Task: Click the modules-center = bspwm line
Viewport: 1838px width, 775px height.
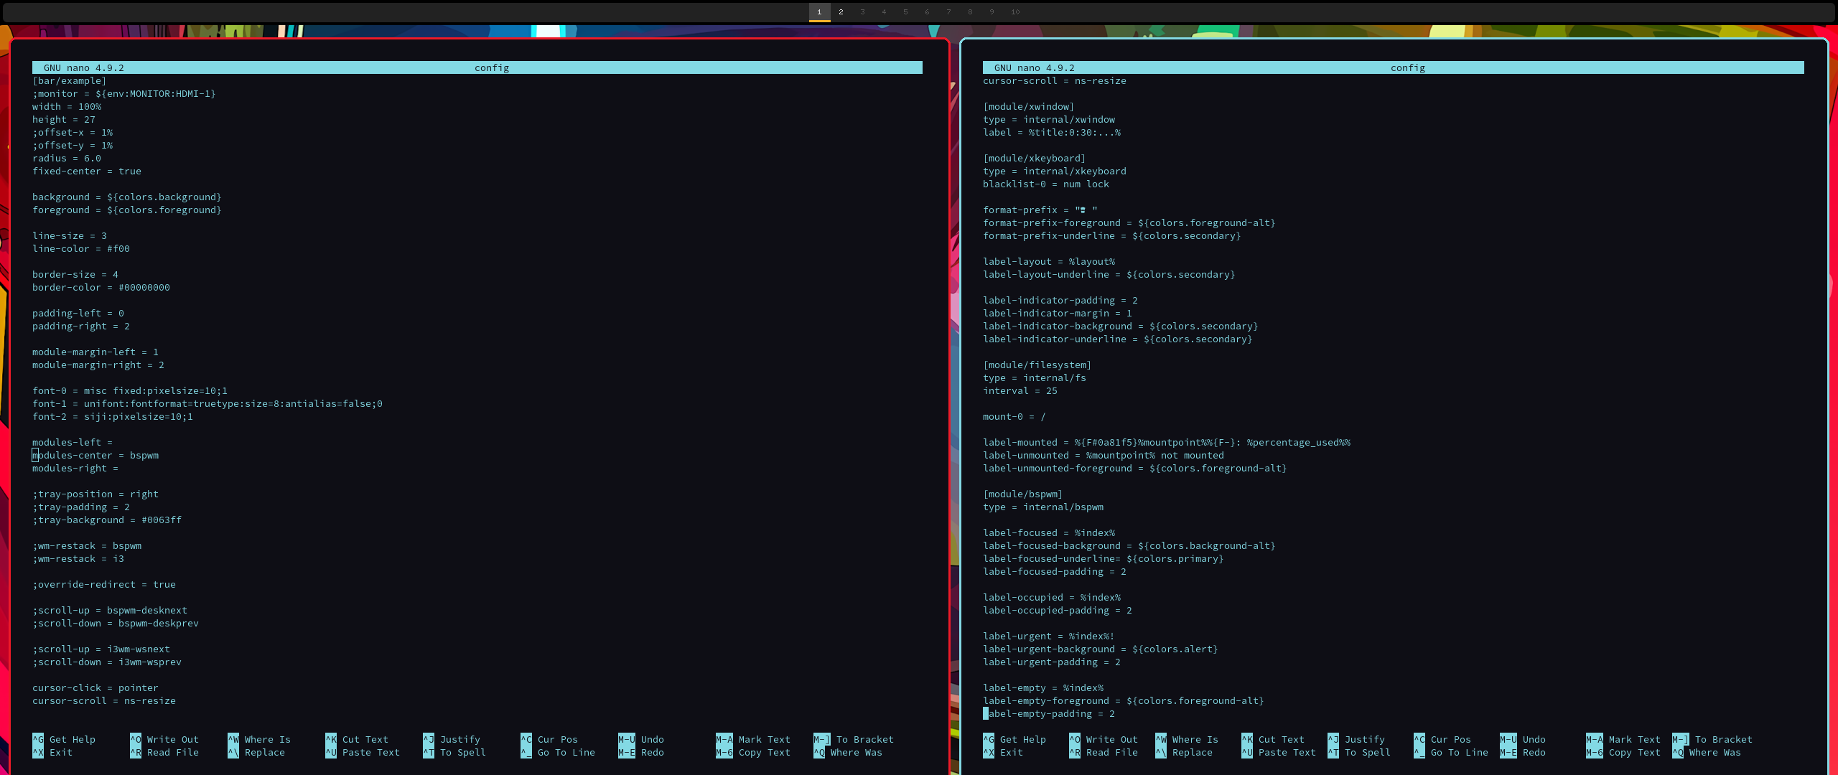Action: pyautogui.click(x=95, y=455)
